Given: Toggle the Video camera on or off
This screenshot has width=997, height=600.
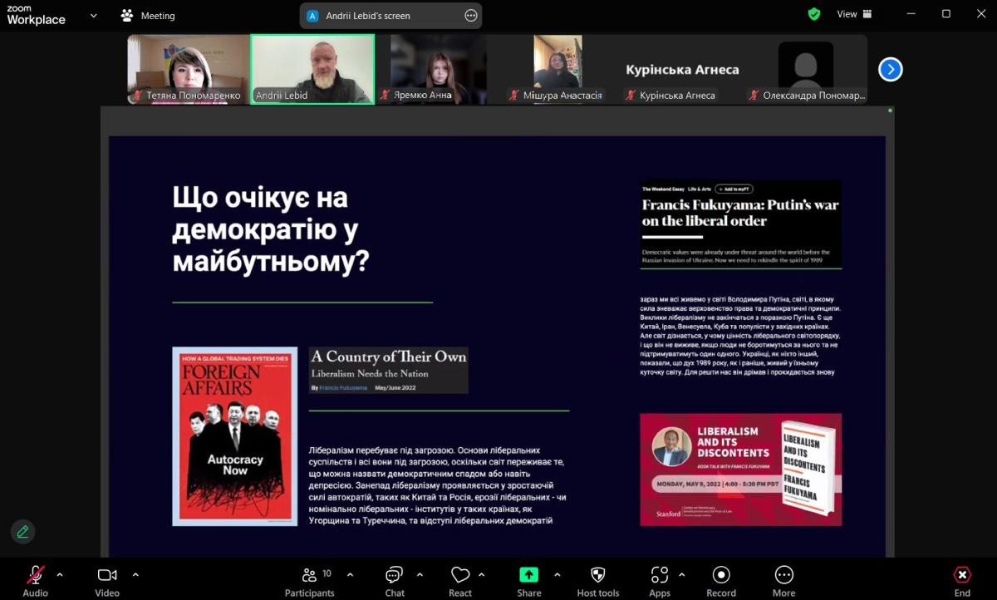Looking at the screenshot, I should (106, 575).
